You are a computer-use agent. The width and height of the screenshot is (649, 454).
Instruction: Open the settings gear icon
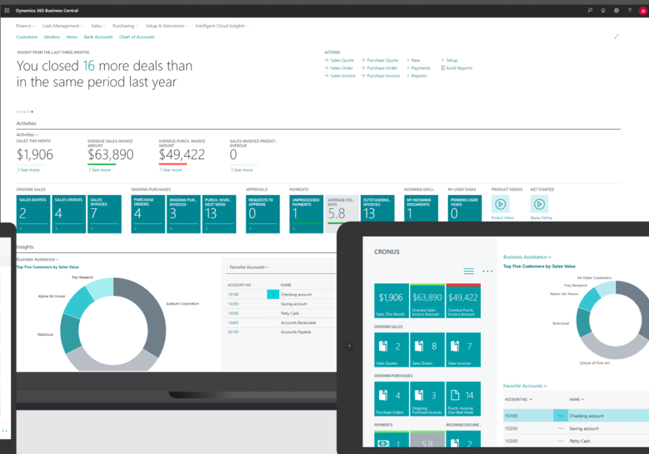pyautogui.click(x=616, y=10)
